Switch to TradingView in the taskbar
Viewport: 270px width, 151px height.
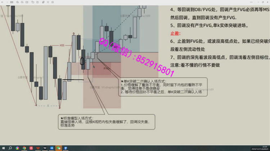(x=45, y=148)
